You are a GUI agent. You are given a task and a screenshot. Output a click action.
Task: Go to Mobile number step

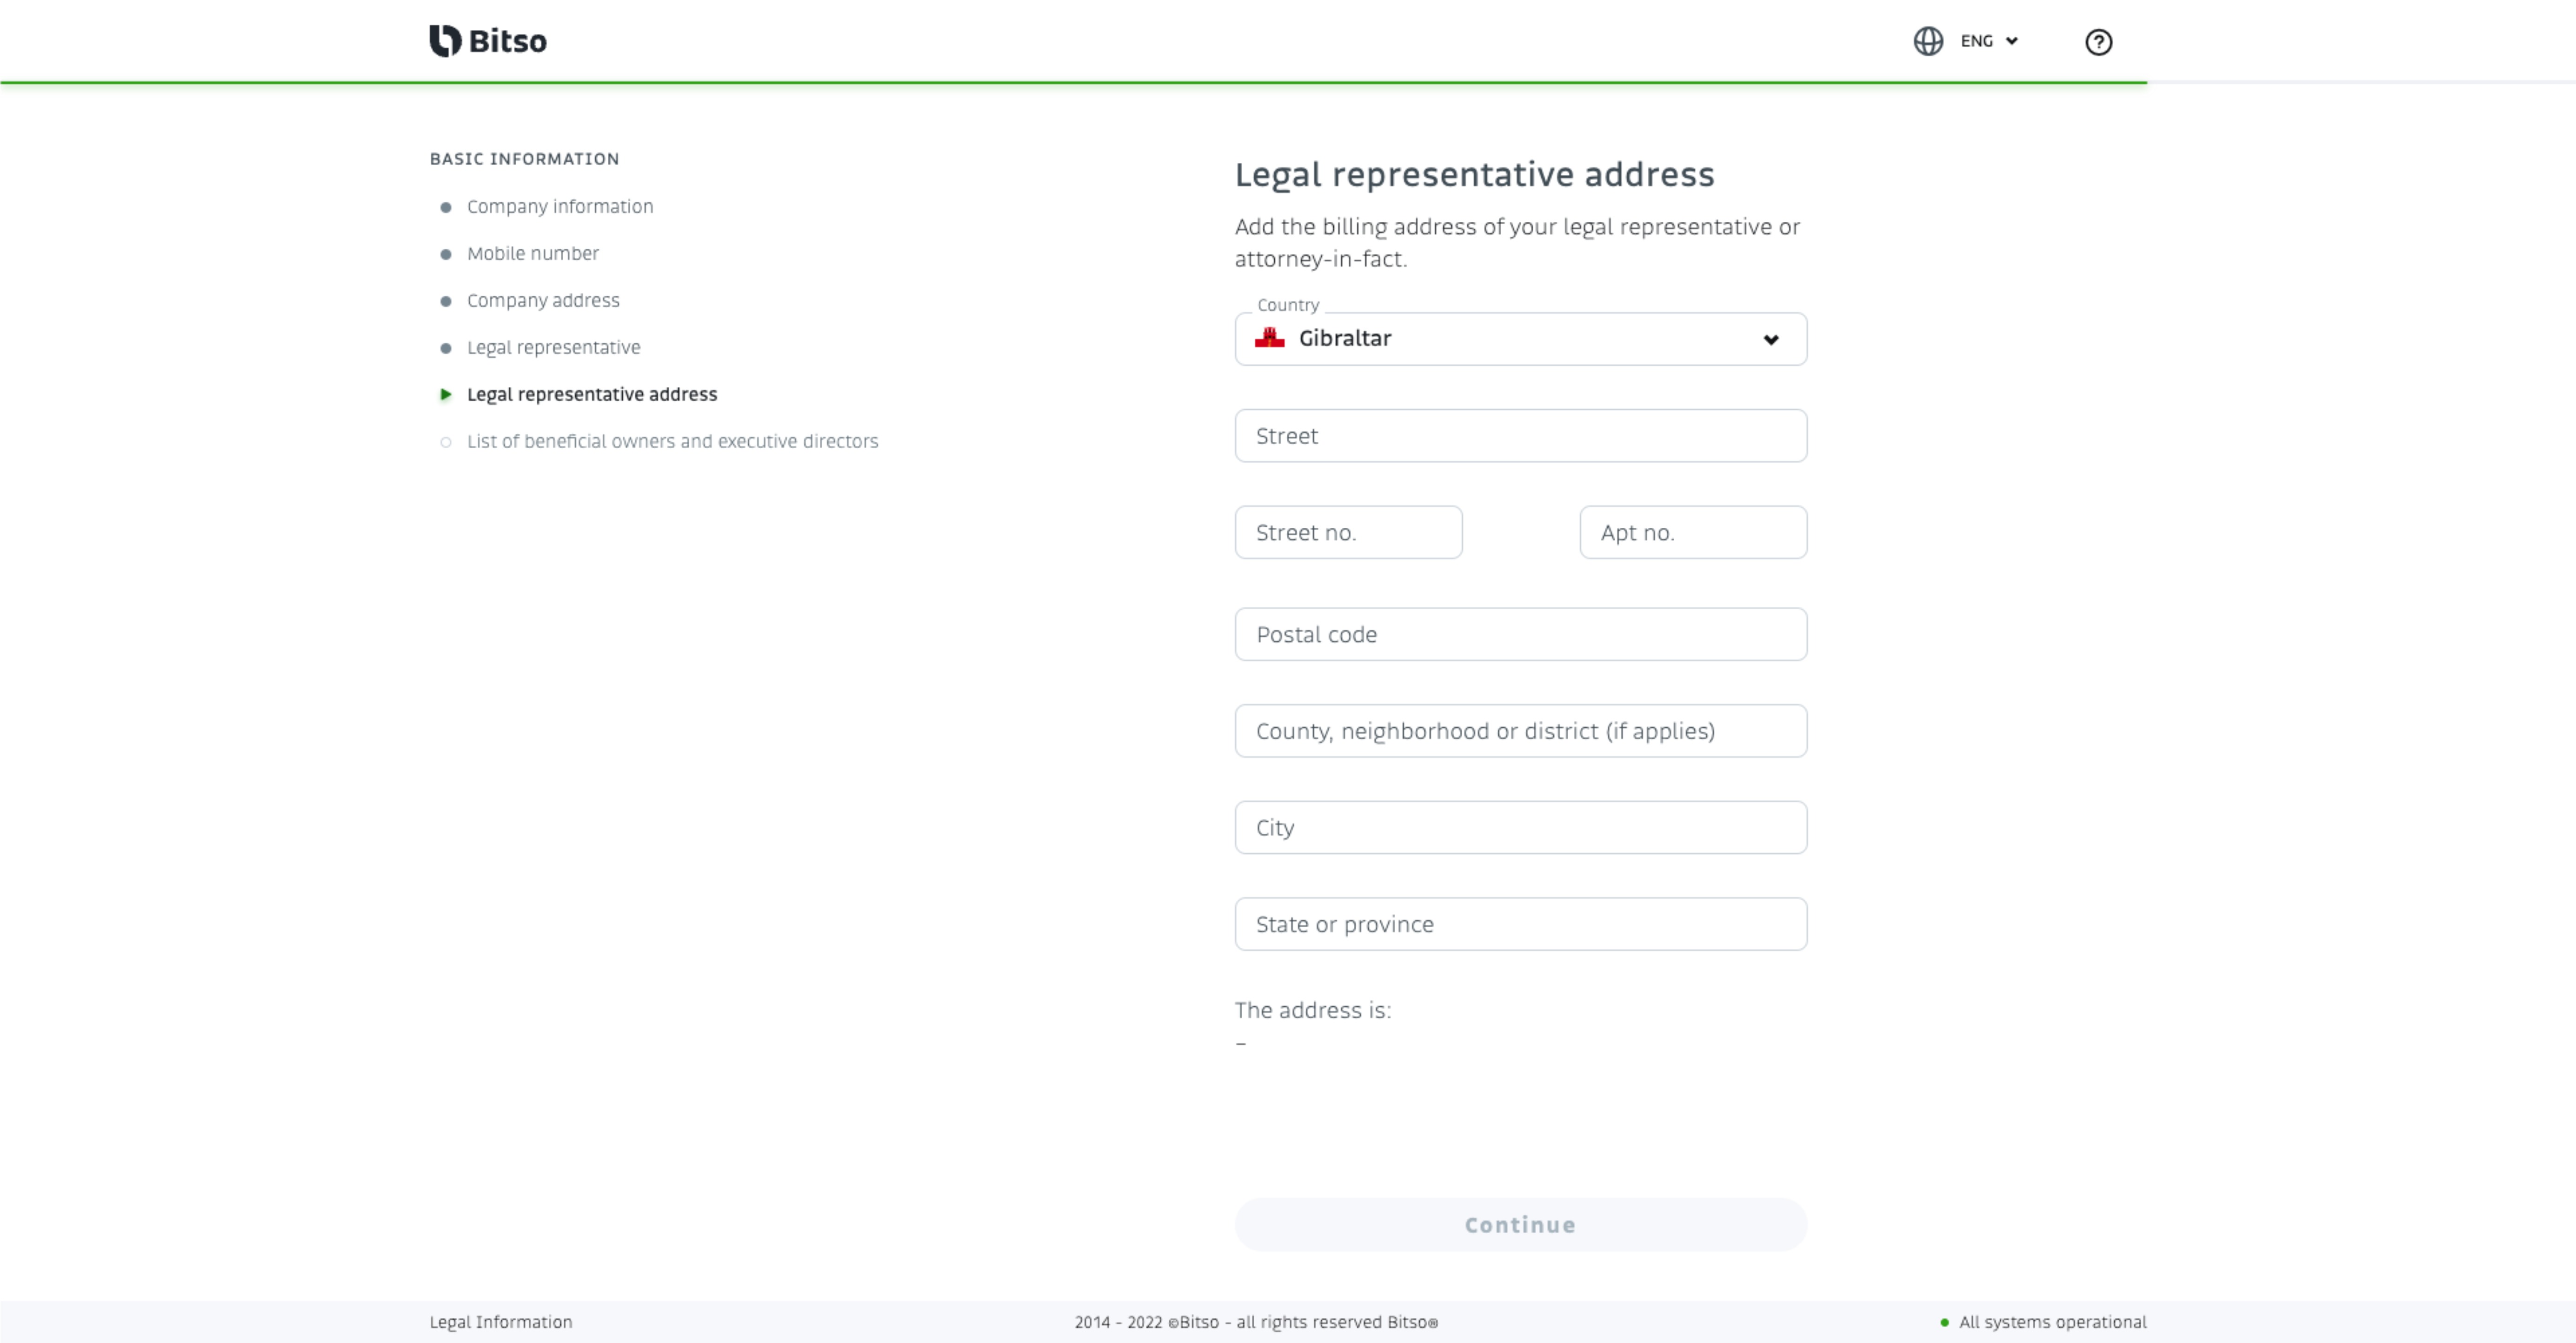pyautogui.click(x=533, y=253)
